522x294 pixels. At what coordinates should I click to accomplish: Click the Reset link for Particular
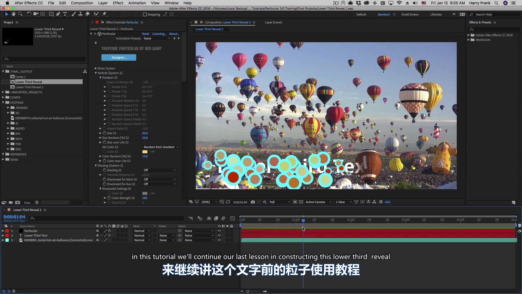pyautogui.click(x=146, y=34)
